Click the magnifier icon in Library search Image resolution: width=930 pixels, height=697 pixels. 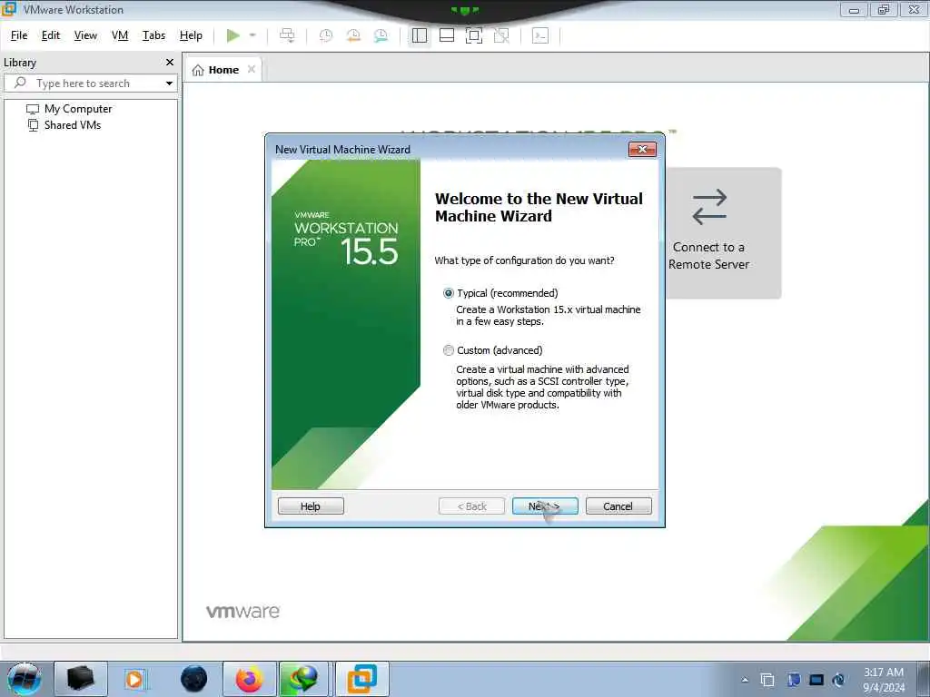pos(20,83)
